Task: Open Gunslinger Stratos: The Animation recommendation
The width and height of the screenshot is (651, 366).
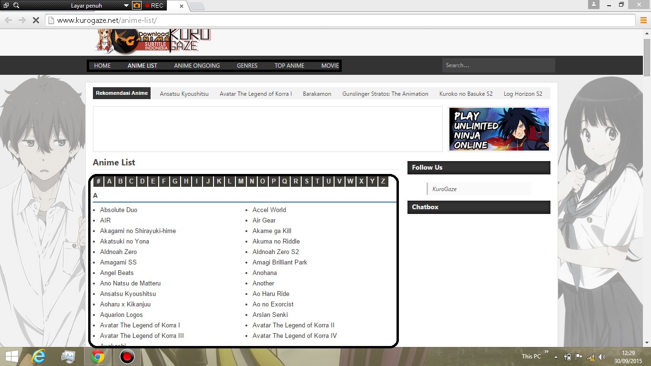Action: pyautogui.click(x=385, y=94)
